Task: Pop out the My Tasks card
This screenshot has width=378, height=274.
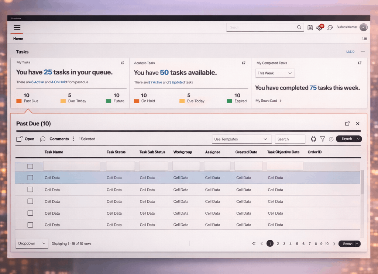Action: pos(123,63)
